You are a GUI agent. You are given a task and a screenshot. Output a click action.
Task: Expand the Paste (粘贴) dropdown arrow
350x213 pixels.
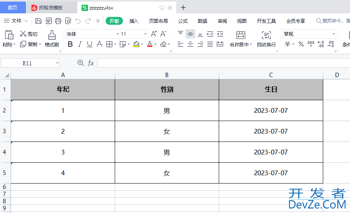click(15, 44)
